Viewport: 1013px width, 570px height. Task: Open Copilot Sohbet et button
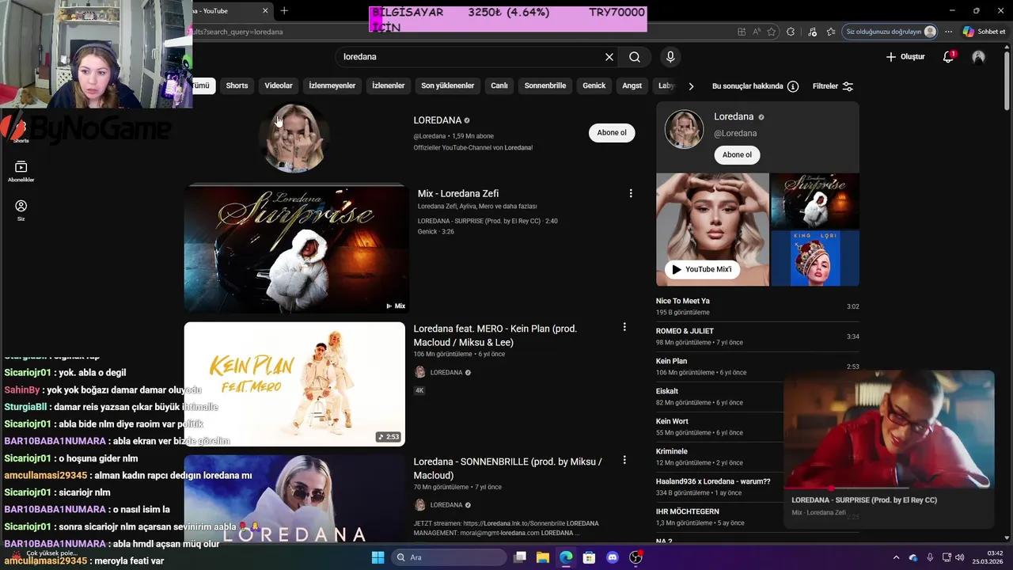tap(984, 32)
